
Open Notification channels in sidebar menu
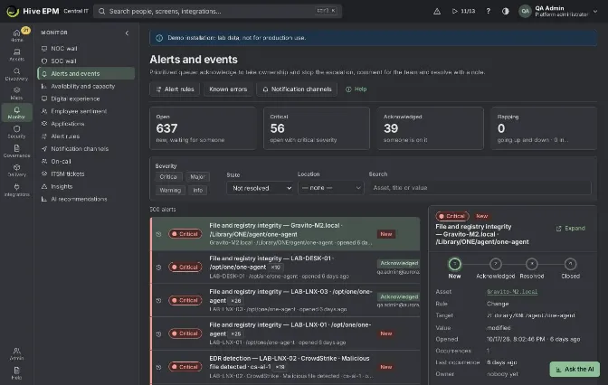(86, 149)
